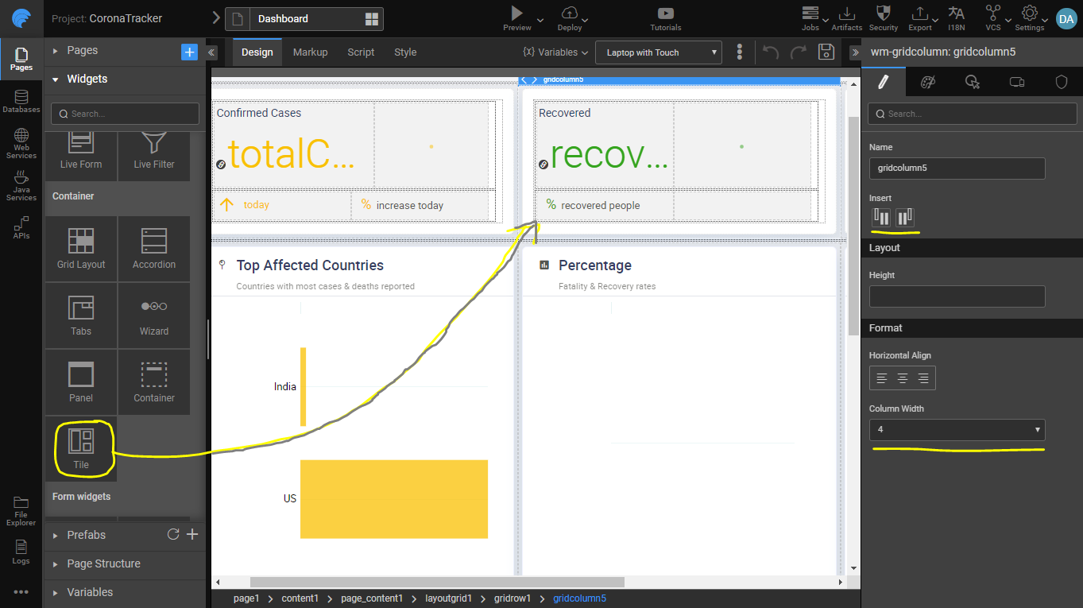Click the Insert column before button
The image size is (1083, 608).
coord(881,217)
